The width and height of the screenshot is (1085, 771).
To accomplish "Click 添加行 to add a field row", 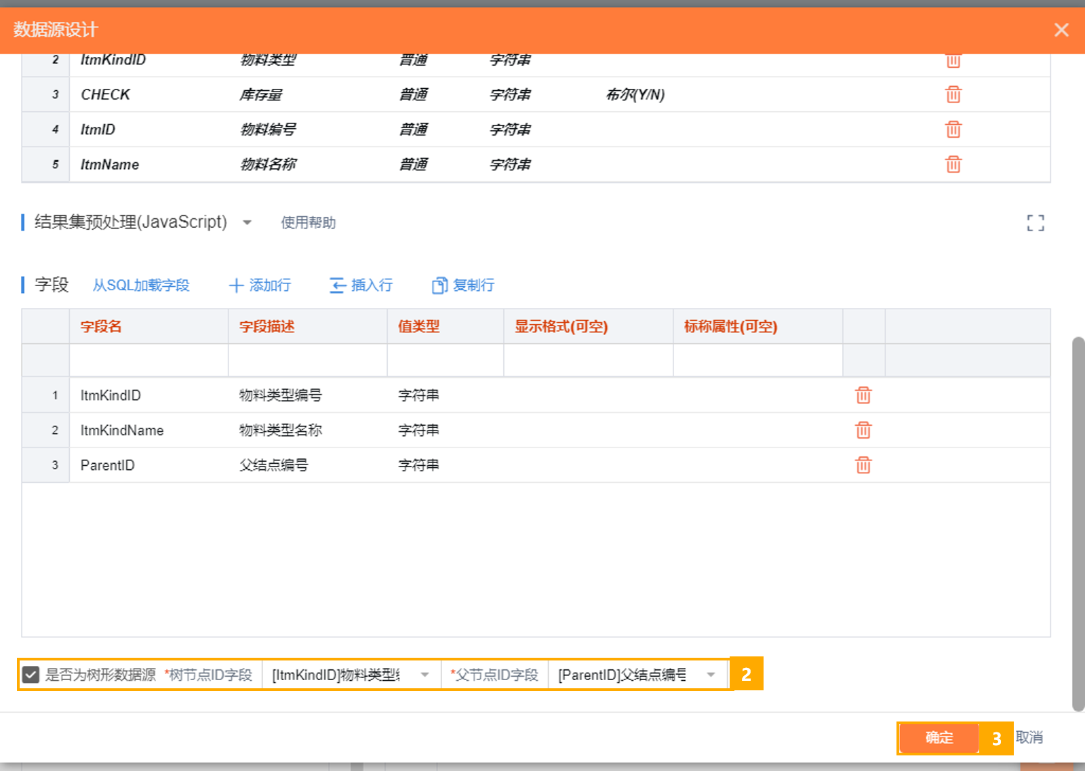I will 260,285.
